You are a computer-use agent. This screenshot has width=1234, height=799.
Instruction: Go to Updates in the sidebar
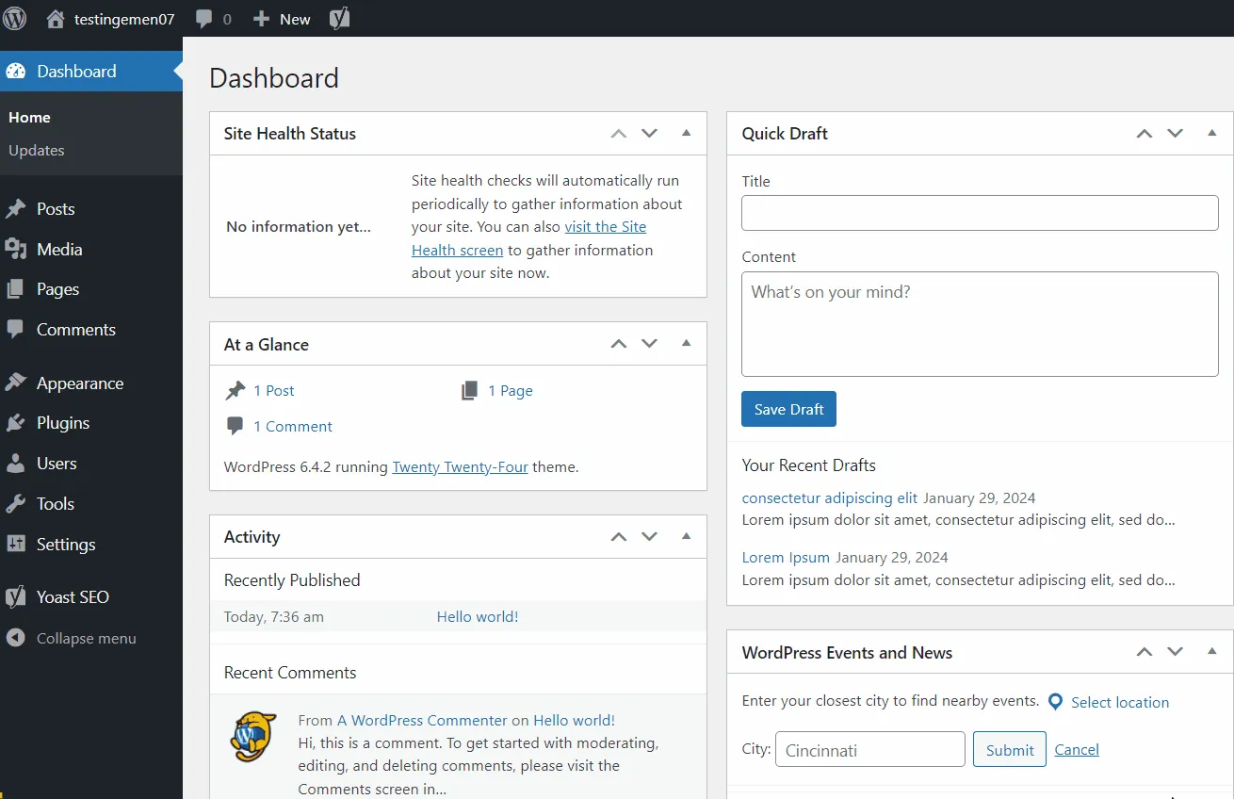[36, 150]
